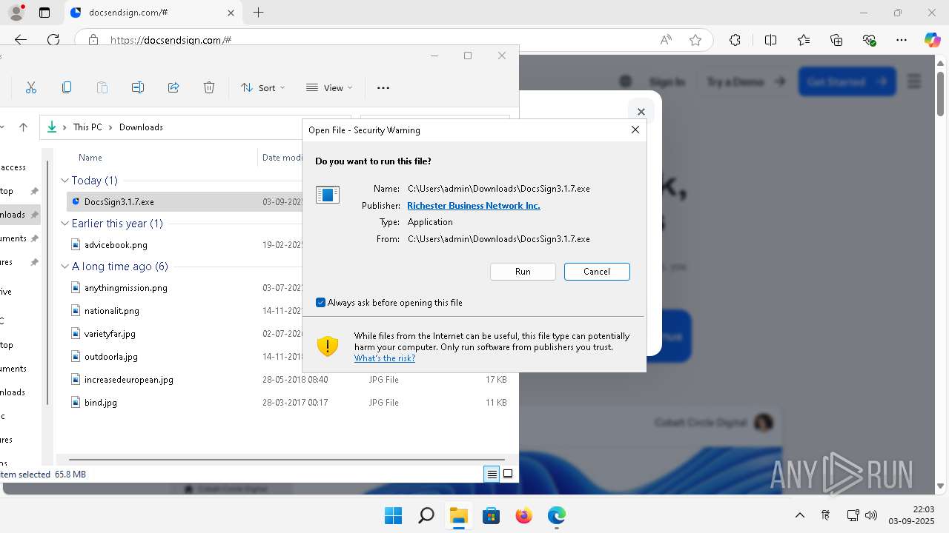Screen dimensions: 949x533
Task: Click the browser Back arrow
Action: pos(21,40)
